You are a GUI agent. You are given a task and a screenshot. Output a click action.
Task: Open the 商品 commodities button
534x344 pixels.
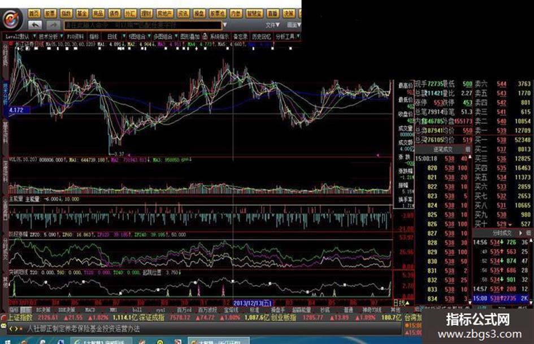tap(98, 14)
